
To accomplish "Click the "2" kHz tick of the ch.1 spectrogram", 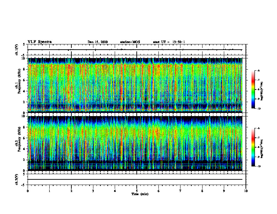I will [x=24, y=102].
